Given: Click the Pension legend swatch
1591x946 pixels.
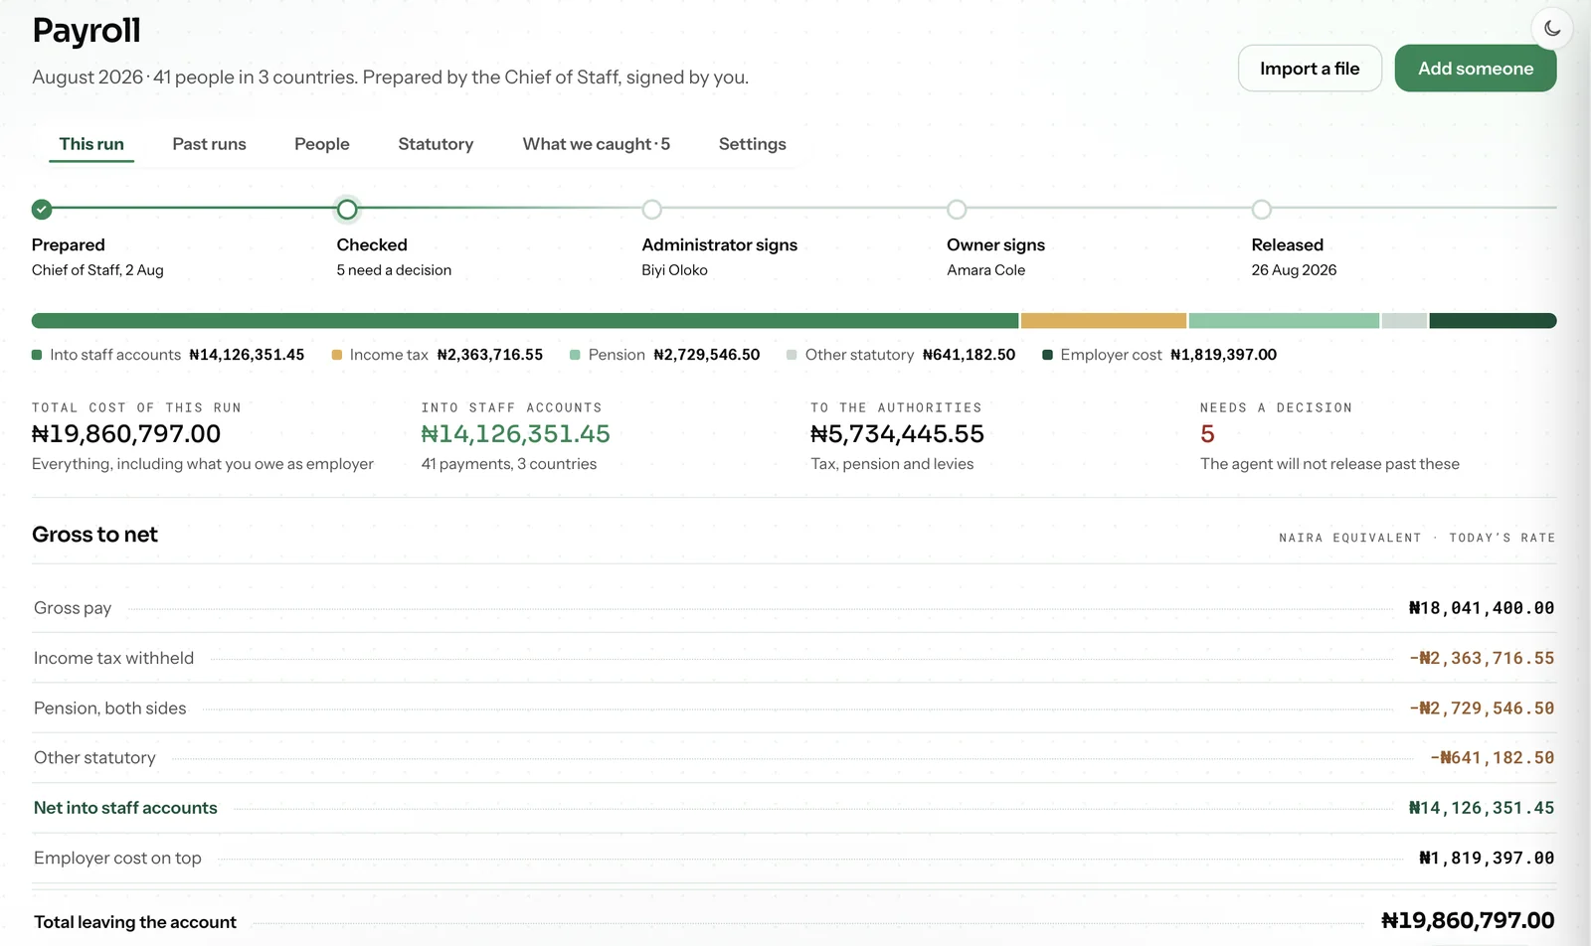Looking at the screenshot, I should point(575,355).
